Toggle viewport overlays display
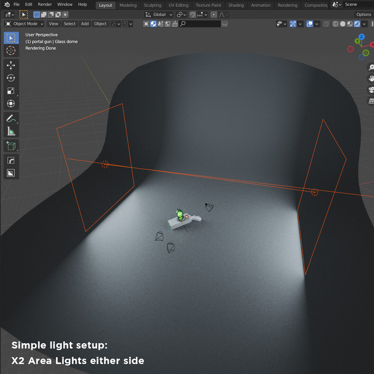The height and width of the screenshot is (374, 374). pyautogui.click(x=310, y=24)
